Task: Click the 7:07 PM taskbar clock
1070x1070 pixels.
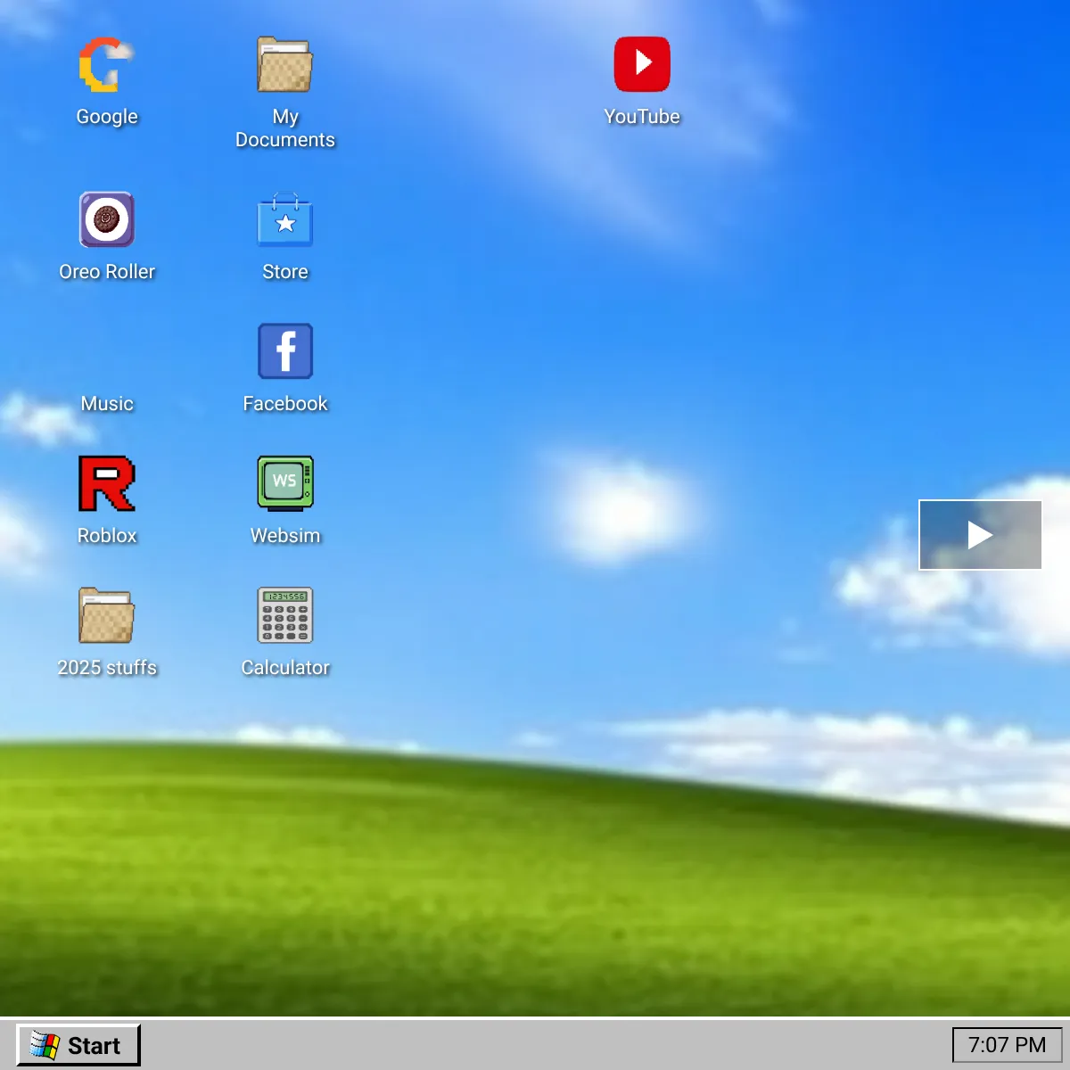Action: point(1007,1045)
